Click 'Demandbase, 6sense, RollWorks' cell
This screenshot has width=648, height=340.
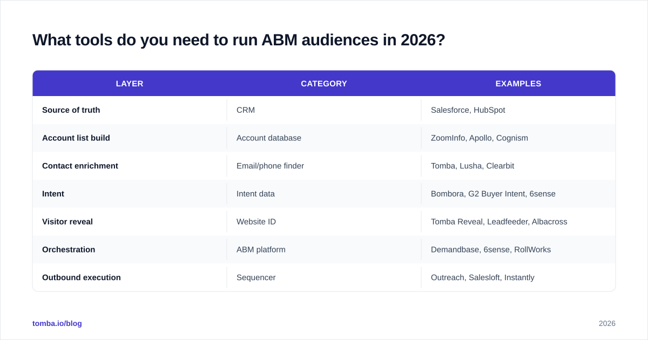pyautogui.click(x=518, y=250)
